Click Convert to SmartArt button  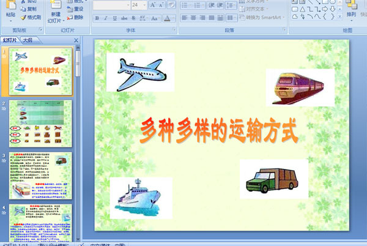pyautogui.click(x=263, y=18)
